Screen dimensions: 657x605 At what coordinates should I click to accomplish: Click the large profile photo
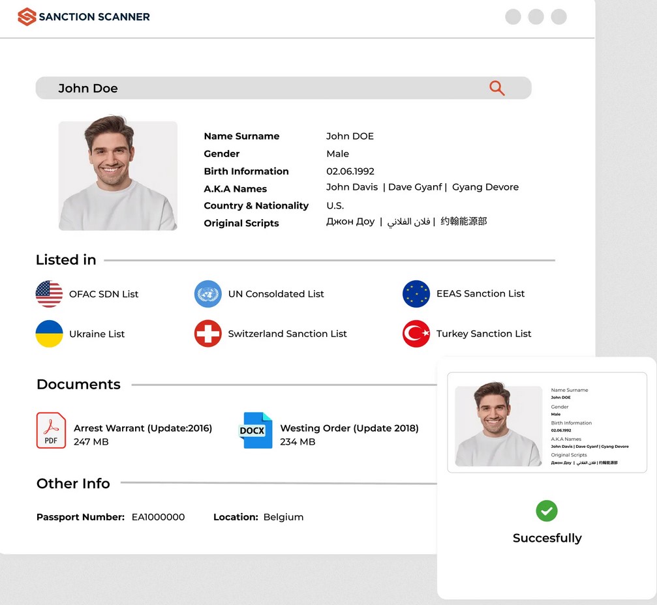(118, 175)
